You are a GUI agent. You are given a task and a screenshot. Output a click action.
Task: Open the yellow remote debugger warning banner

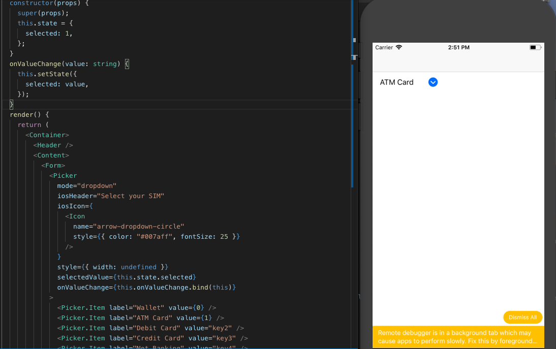(458, 337)
